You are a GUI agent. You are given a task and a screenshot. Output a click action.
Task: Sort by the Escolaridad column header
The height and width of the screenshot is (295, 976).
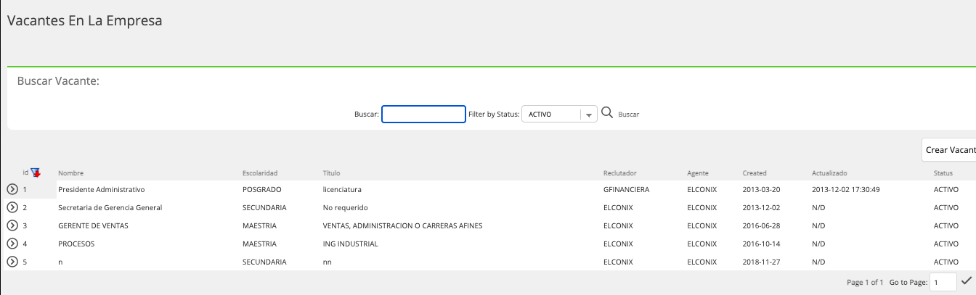click(x=260, y=173)
